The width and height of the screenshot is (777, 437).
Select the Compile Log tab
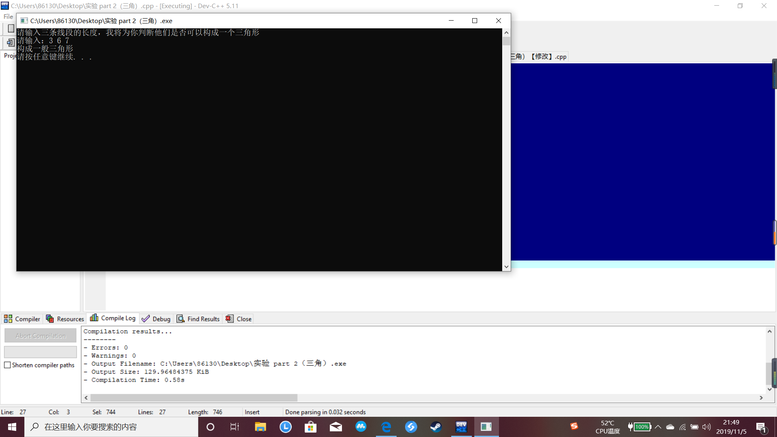tap(113, 318)
